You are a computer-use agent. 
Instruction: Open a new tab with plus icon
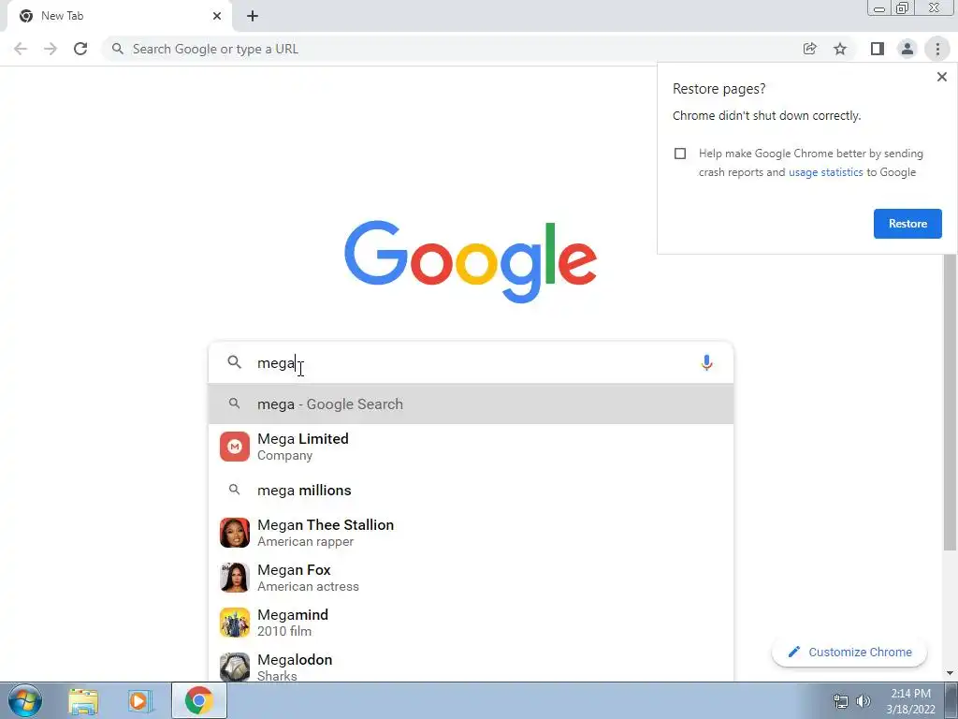click(253, 16)
